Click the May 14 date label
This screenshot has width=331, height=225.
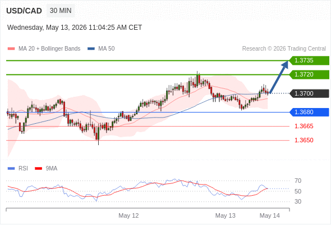tap(270, 215)
